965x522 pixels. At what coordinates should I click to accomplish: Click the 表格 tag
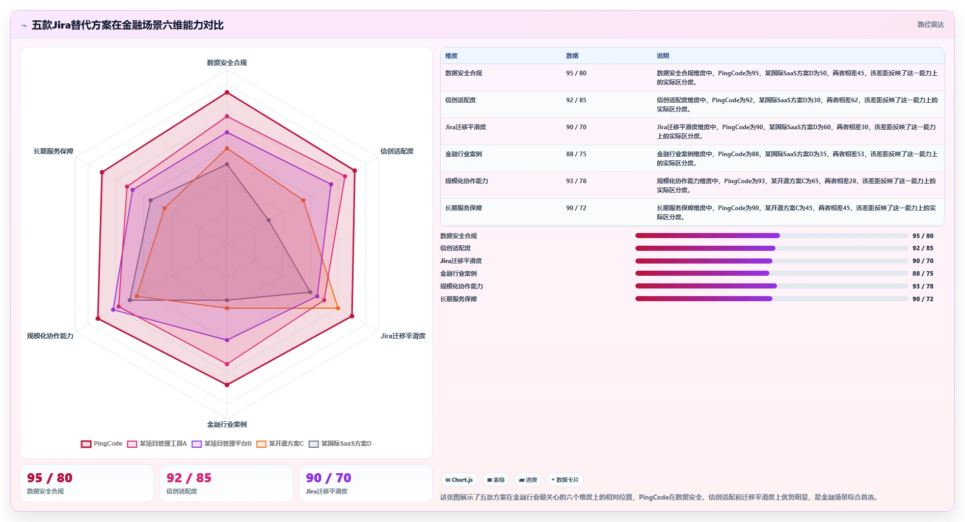[x=496, y=480]
